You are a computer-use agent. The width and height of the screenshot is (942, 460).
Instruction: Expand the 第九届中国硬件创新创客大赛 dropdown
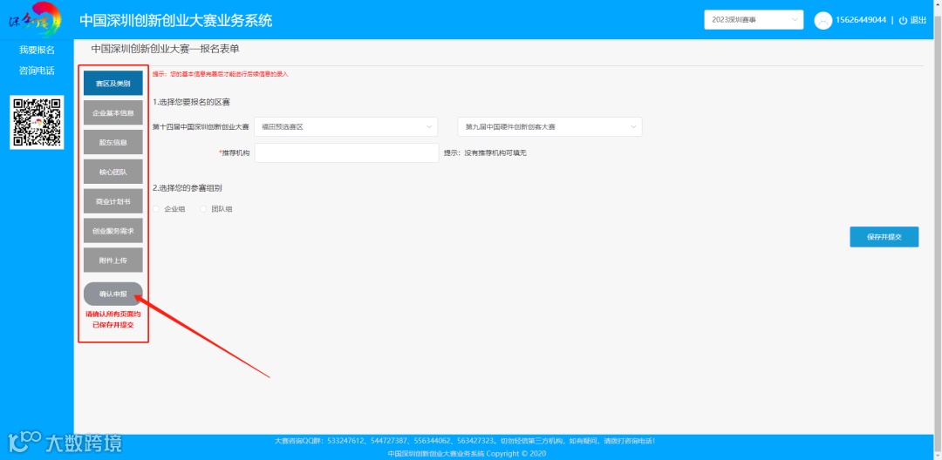(549, 126)
